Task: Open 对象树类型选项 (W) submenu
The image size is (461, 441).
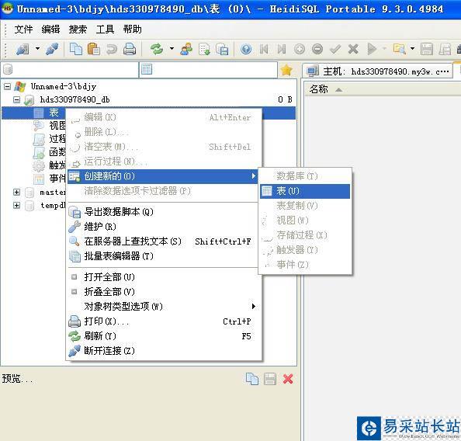Action: (162, 307)
